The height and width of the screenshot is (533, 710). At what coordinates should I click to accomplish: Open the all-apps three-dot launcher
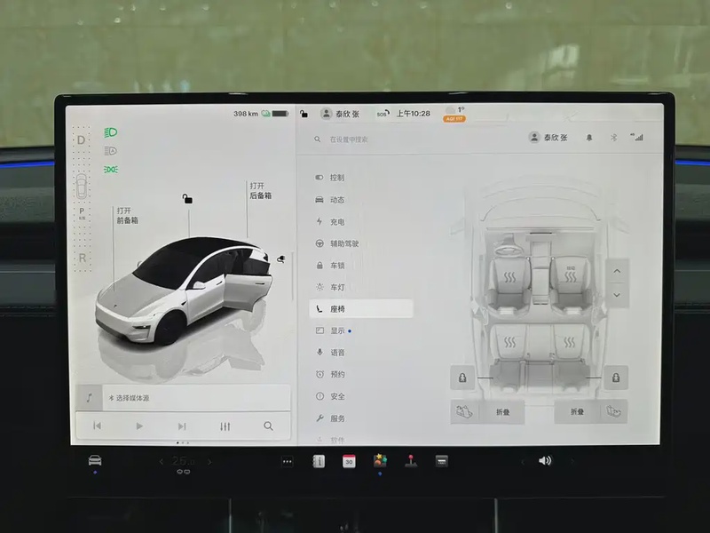(287, 461)
